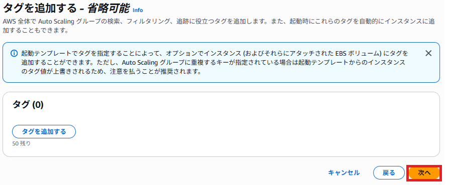Click the タグを追加する - 省略可能 page heading
This screenshot has height=185, width=450.
point(66,9)
